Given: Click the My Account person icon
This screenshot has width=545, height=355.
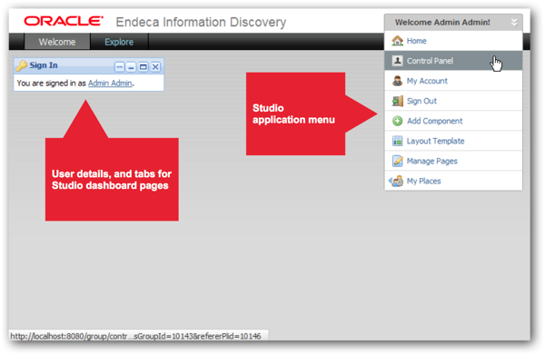Looking at the screenshot, I should [x=397, y=81].
